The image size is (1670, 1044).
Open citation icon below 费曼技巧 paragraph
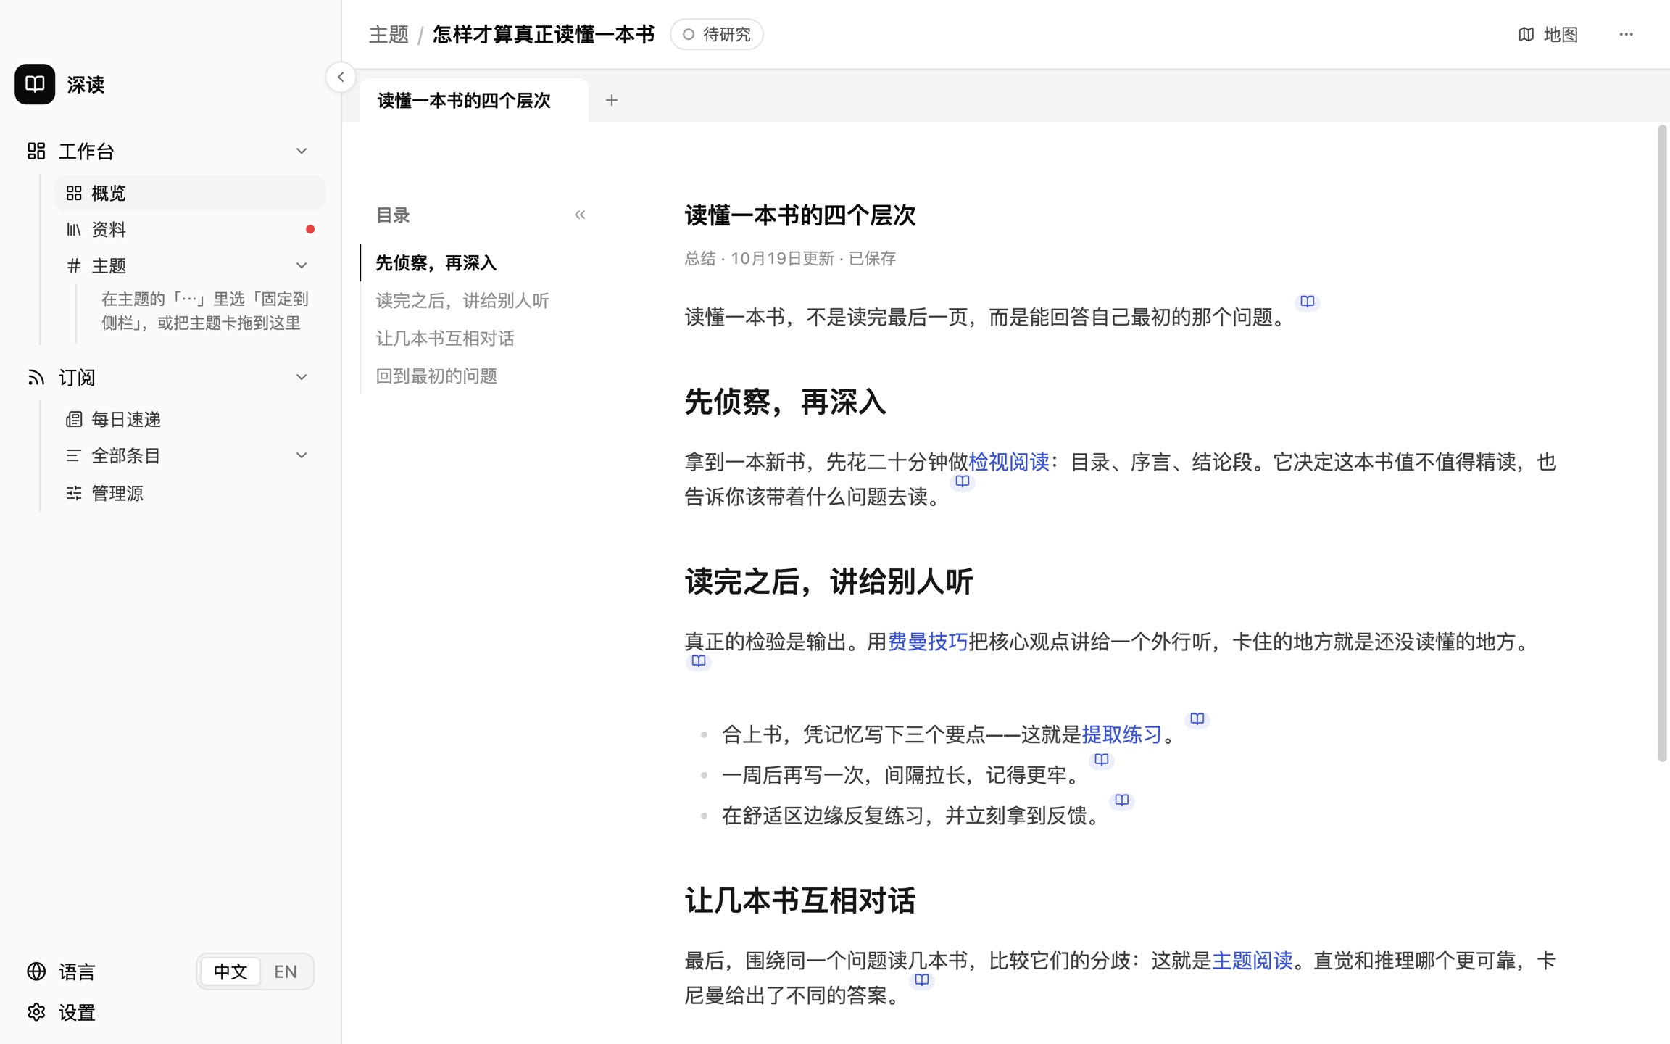[698, 661]
